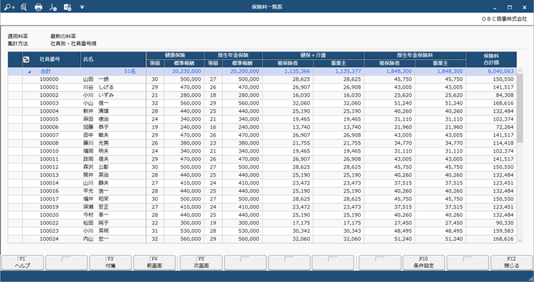Click the 51名 count in 合計 row
This screenshot has height=282, width=534.
click(x=130, y=71)
